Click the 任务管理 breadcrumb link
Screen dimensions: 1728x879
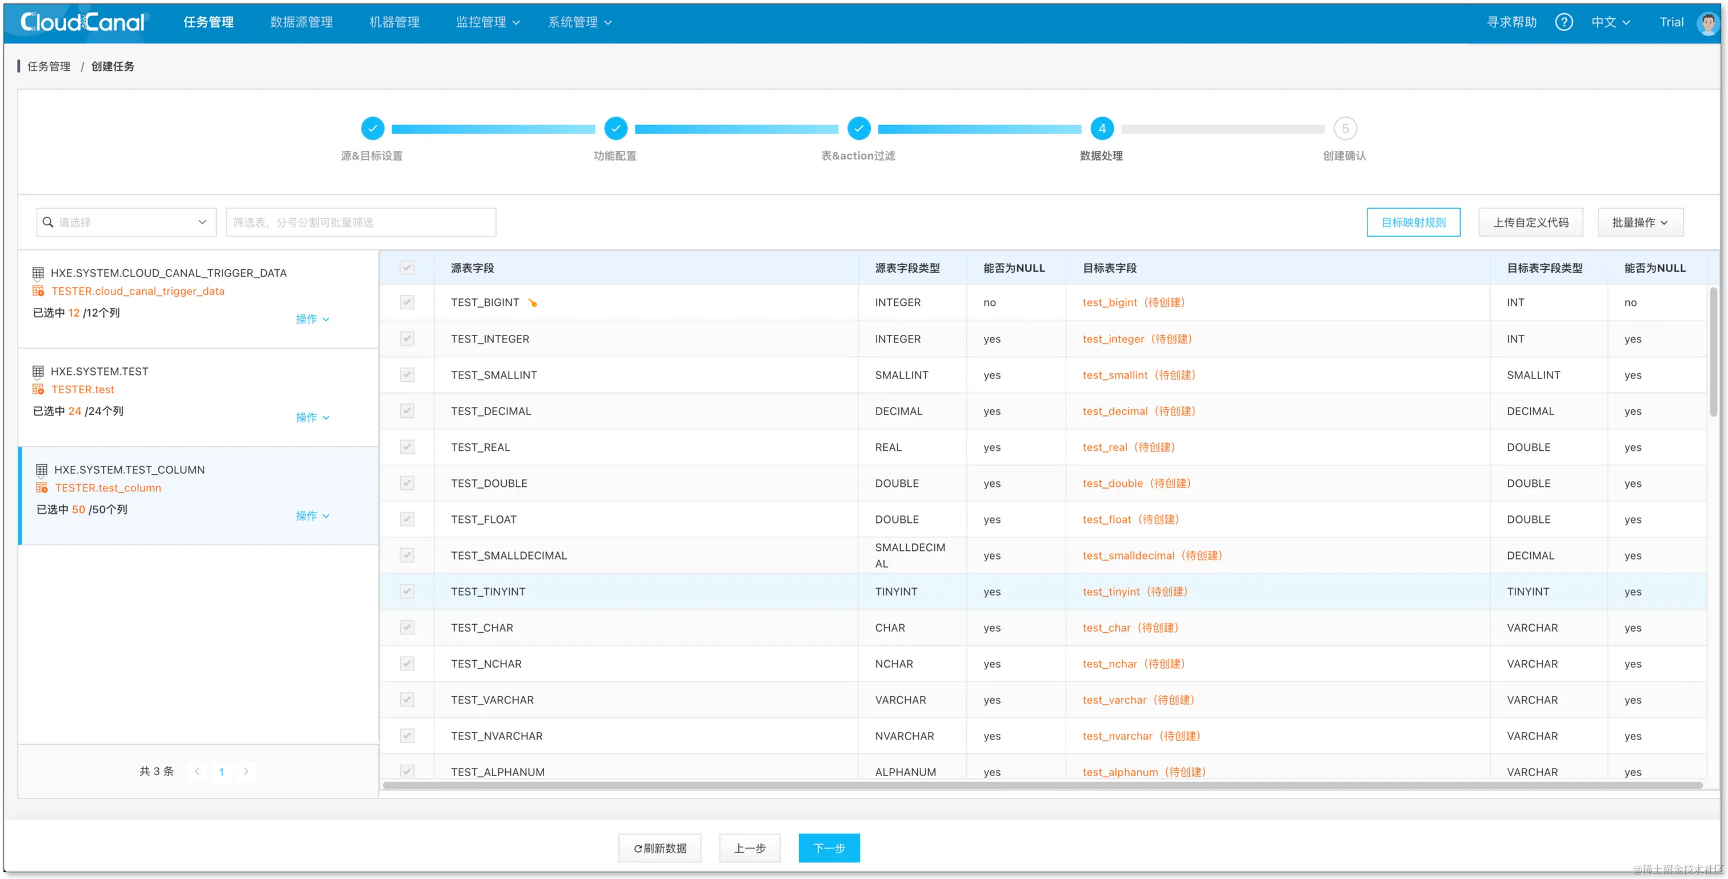(x=49, y=66)
